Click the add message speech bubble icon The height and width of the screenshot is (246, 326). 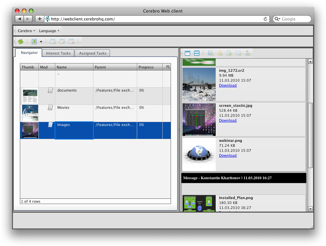click(239, 53)
